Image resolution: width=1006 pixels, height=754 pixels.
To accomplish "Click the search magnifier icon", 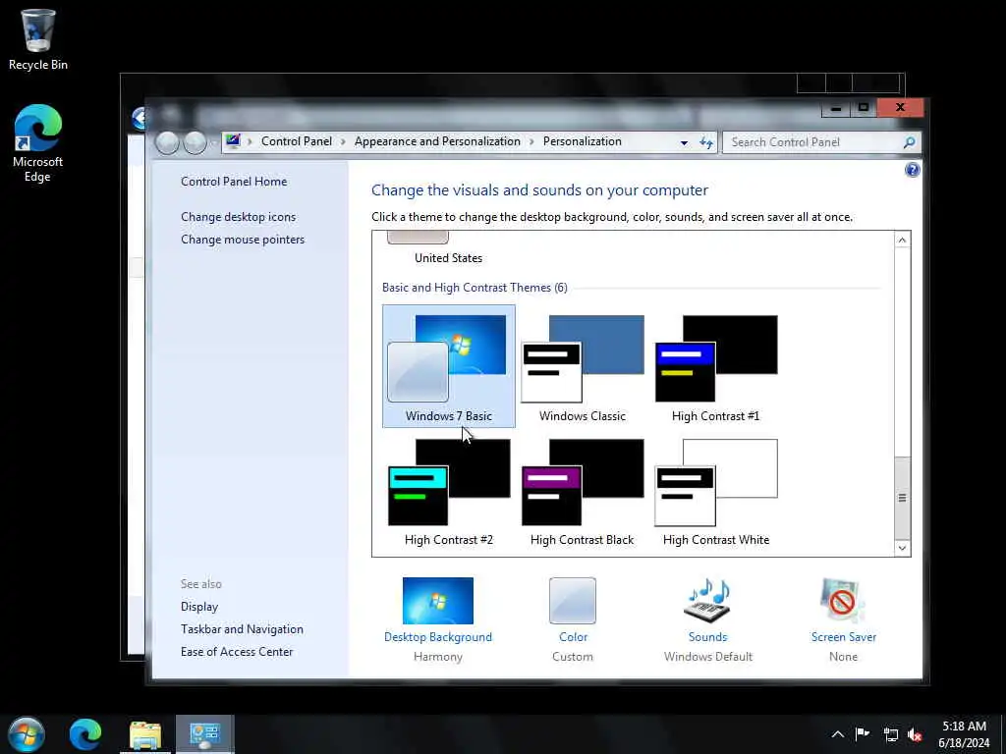I will pyautogui.click(x=909, y=142).
